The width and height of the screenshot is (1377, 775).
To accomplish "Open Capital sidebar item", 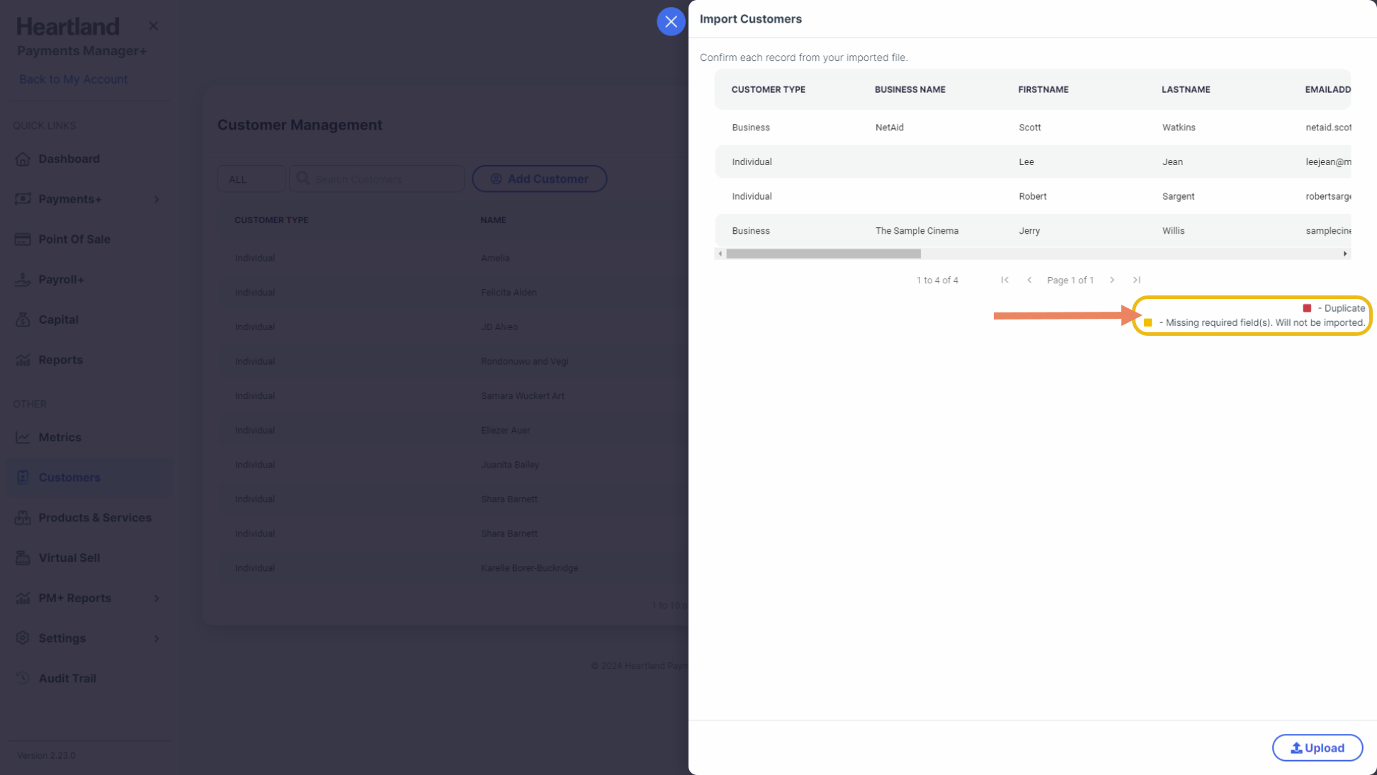I will 58,319.
